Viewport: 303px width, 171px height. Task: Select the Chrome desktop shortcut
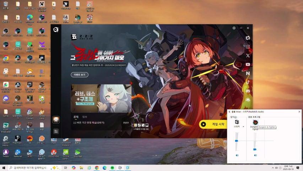[6, 59]
